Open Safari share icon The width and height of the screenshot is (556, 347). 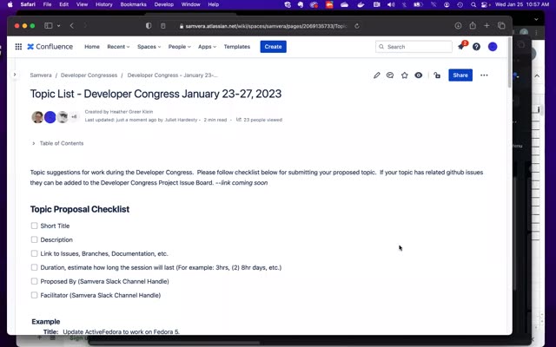coord(473,25)
